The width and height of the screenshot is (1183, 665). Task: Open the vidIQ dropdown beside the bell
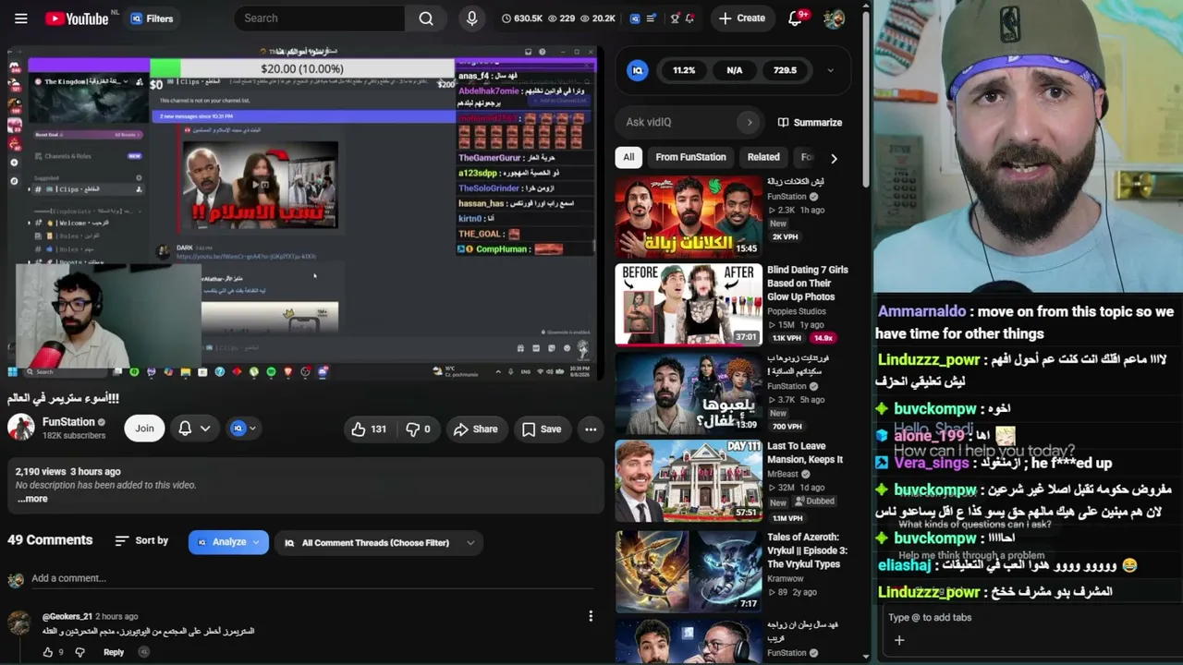pos(244,429)
